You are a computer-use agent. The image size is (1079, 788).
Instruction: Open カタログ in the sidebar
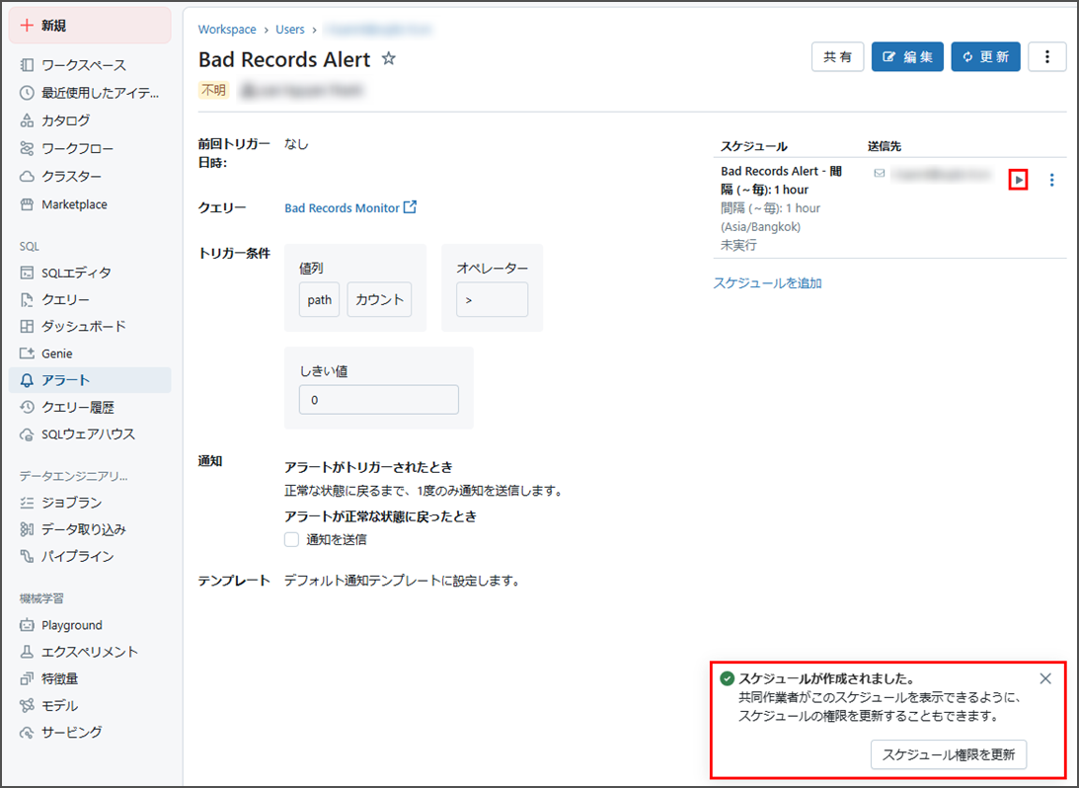(65, 120)
